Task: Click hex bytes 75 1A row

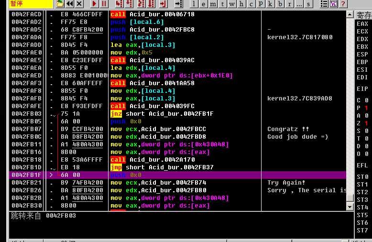Action: [x=70, y=114]
